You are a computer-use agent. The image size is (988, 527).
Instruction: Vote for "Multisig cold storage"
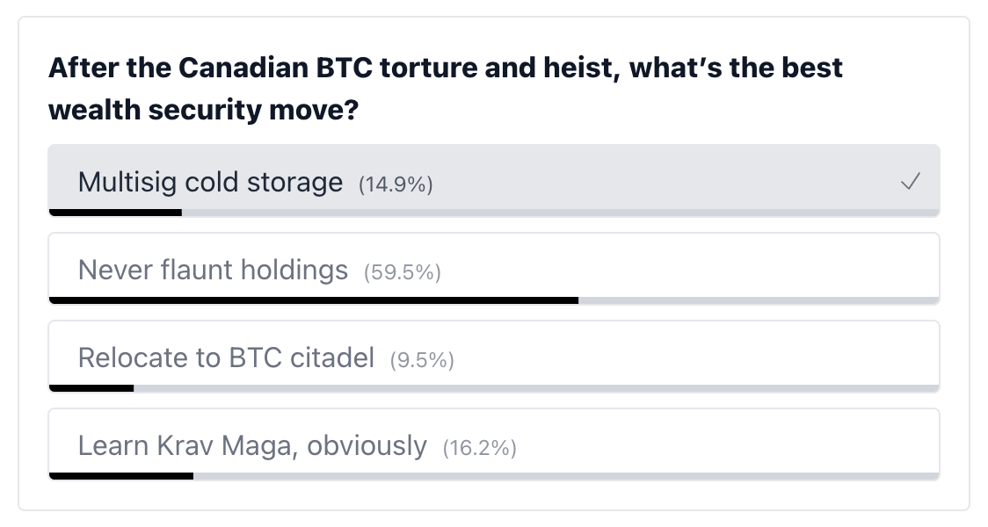point(494,182)
